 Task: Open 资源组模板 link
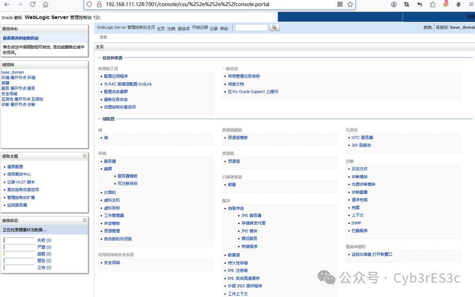(x=238, y=137)
